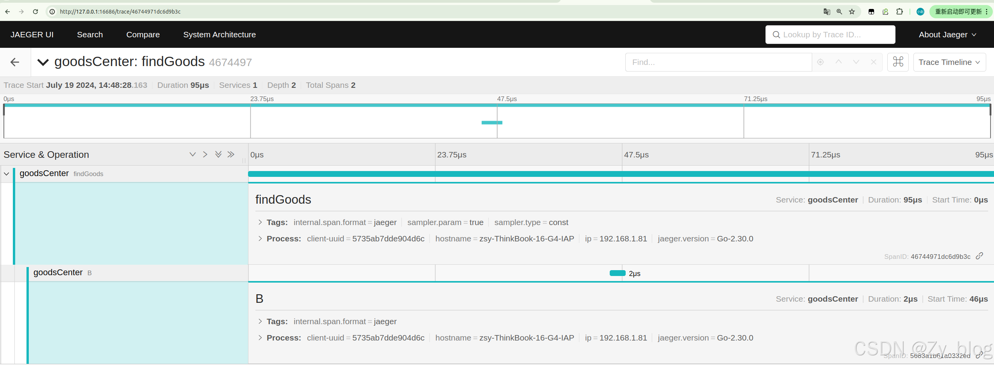Click 'hostname' value in findGoods Process

(526, 239)
